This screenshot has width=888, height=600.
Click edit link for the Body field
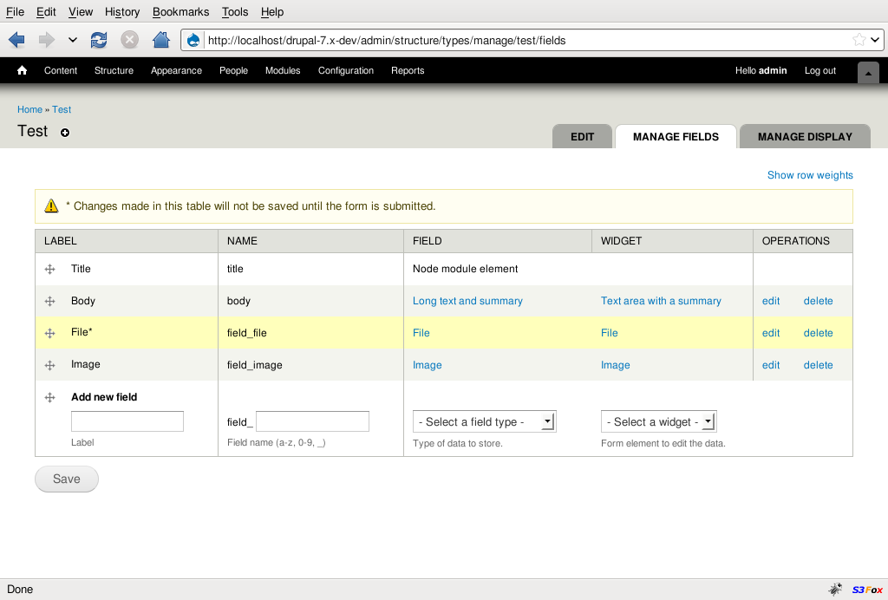click(x=771, y=302)
